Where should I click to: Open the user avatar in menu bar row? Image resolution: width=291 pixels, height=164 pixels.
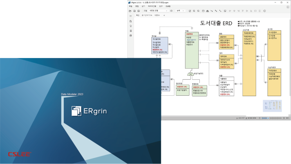[x=288, y=7]
